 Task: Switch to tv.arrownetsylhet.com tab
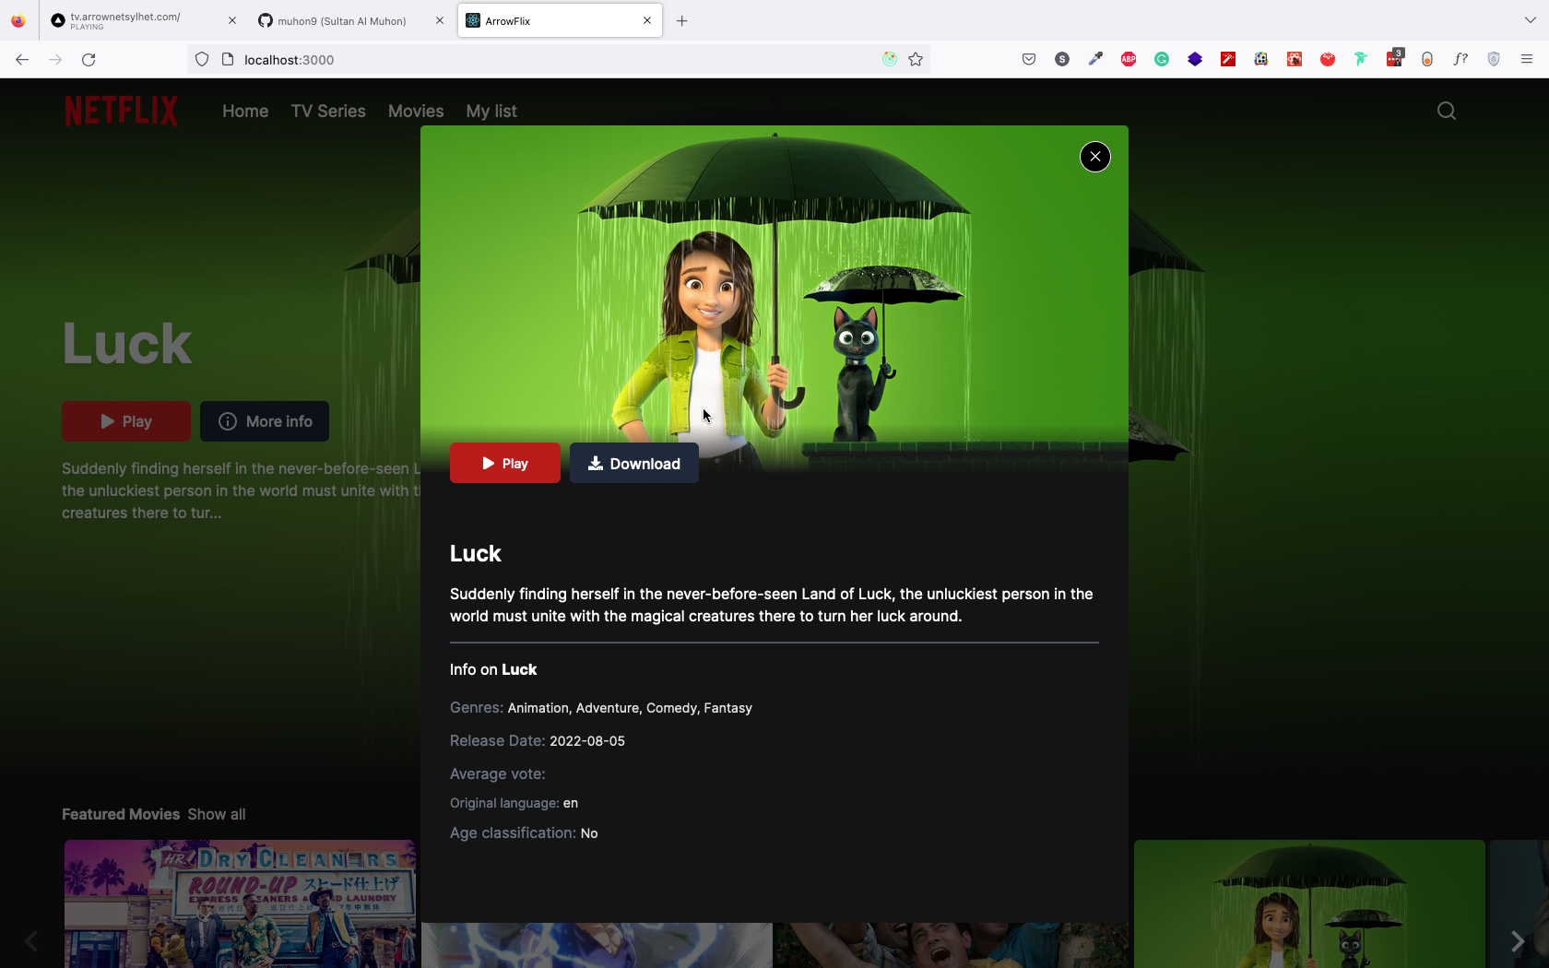click(x=138, y=20)
